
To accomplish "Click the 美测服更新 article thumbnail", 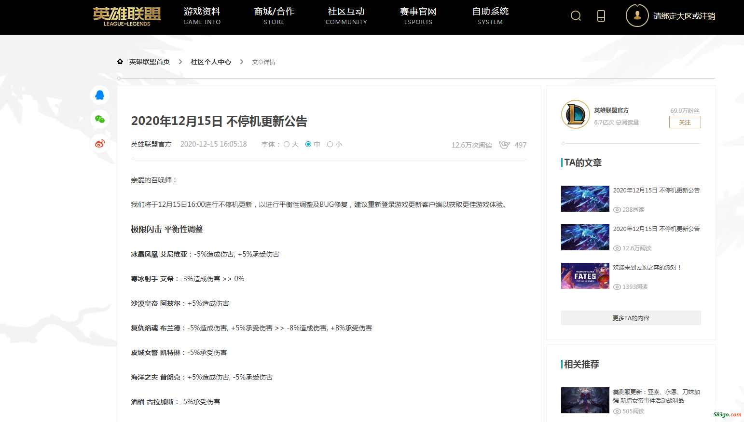I will (x=585, y=400).
